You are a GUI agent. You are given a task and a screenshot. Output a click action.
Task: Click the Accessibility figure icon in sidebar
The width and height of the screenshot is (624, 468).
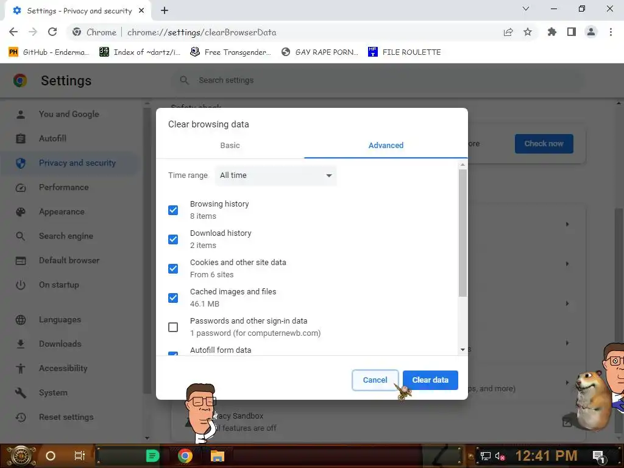tap(21, 369)
